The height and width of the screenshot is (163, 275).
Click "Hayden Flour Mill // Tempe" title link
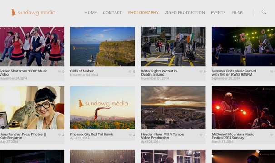162,136
